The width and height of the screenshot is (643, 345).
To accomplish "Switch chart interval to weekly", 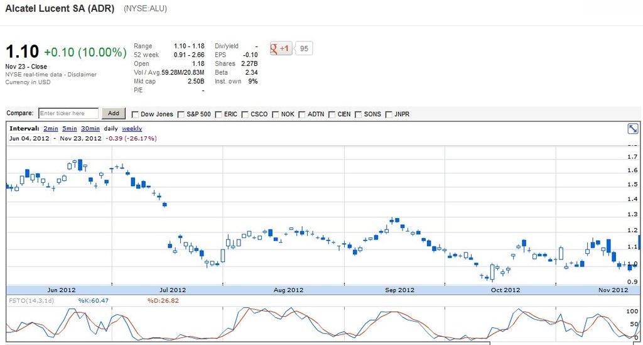I will coord(132,128).
